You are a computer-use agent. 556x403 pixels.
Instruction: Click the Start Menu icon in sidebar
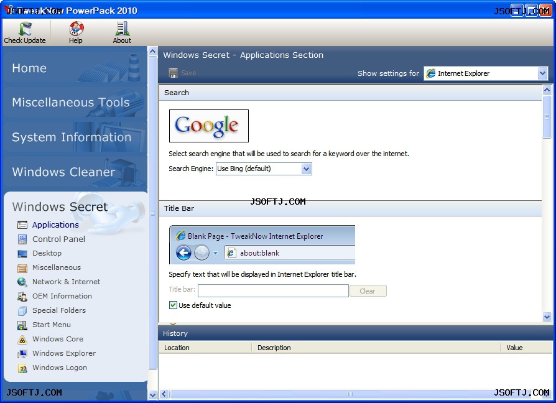[x=22, y=325]
